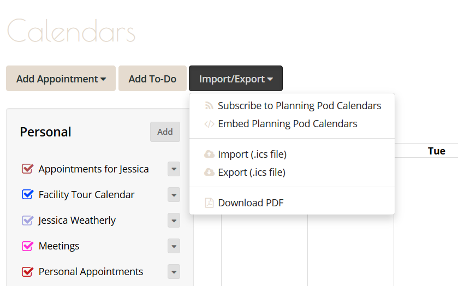Viewport: 458px width, 286px height.
Task: Expand Jessica Weatherly options arrow
Action: [174, 221]
